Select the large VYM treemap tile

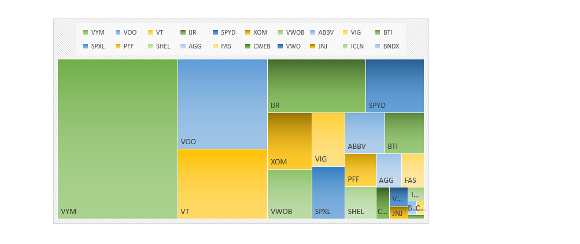(117, 138)
